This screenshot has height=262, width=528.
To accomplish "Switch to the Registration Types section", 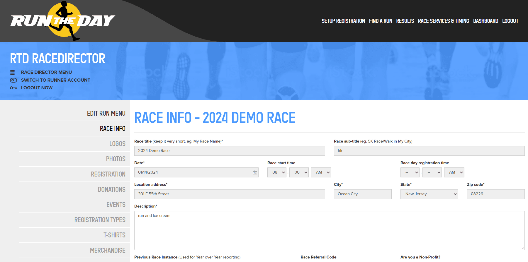I will 100,220.
